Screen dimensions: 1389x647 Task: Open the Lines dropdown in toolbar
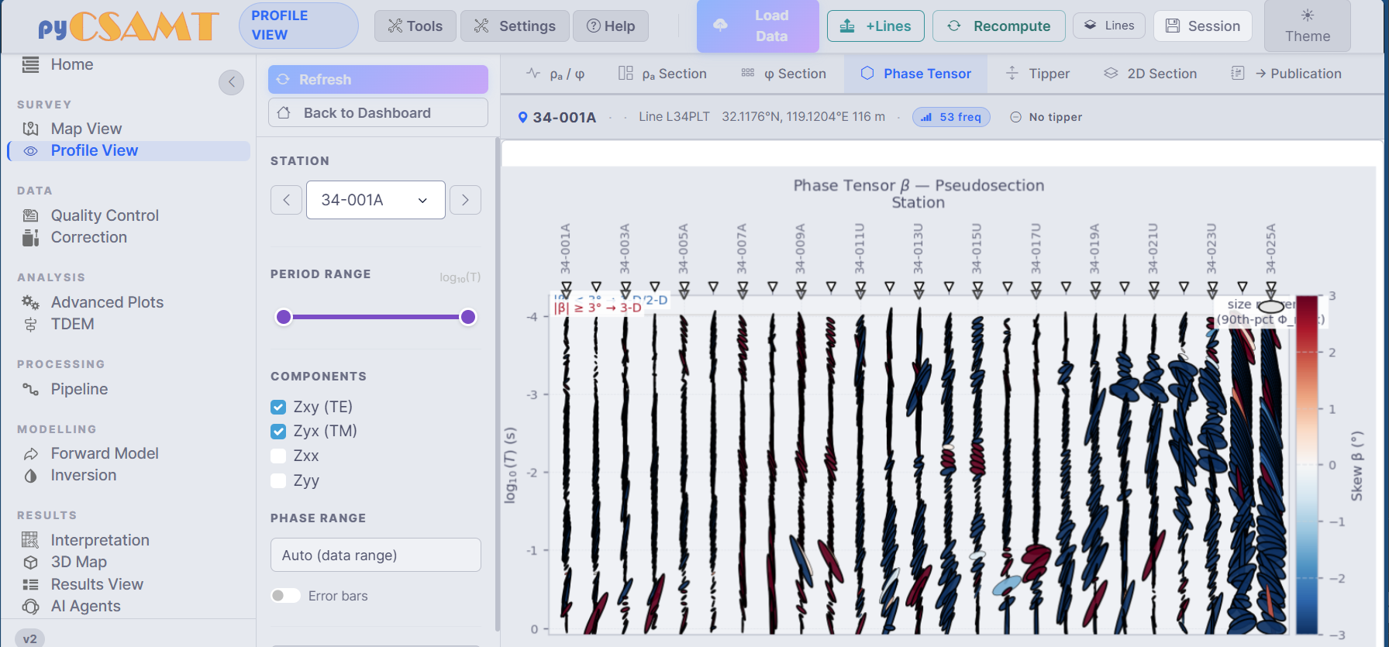[x=1109, y=26]
